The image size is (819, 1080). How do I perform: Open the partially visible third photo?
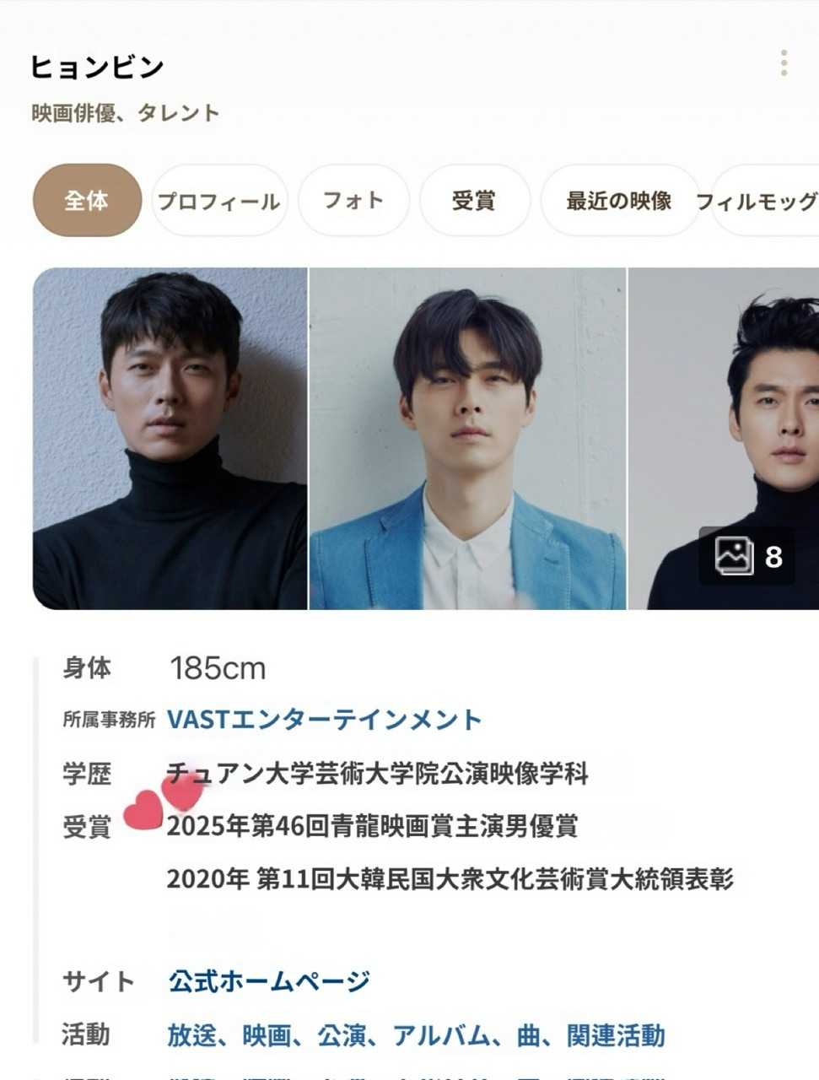(724, 438)
